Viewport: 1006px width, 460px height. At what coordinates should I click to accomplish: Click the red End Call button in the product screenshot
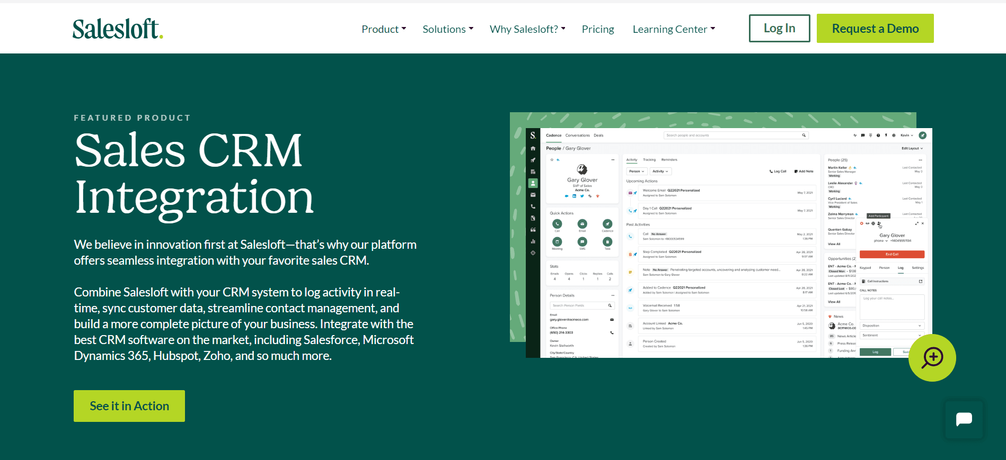(892, 255)
